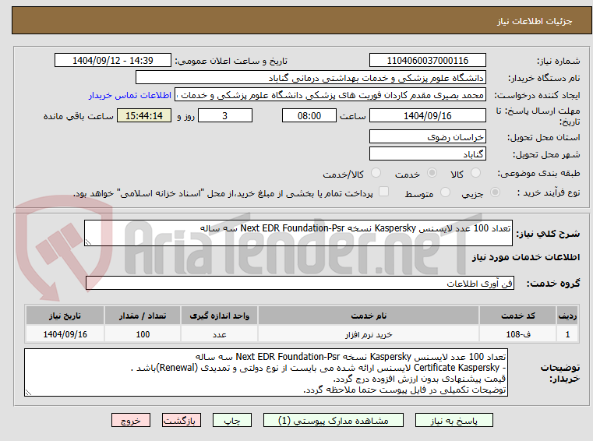Click the deadline hour field 08:00
The height and width of the screenshot is (441, 593).
(x=309, y=115)
